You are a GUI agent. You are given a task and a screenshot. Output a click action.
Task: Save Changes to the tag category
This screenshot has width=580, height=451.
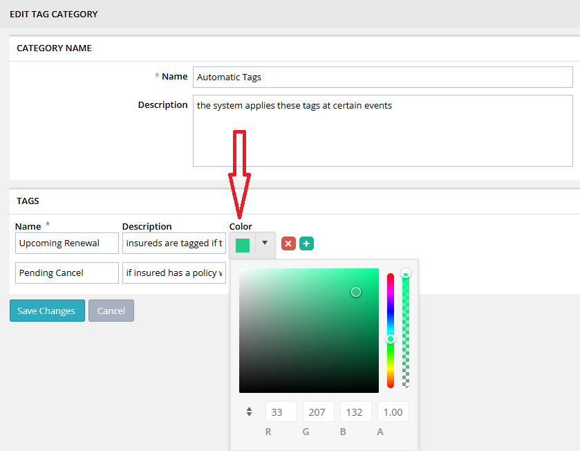pos(47,311)
